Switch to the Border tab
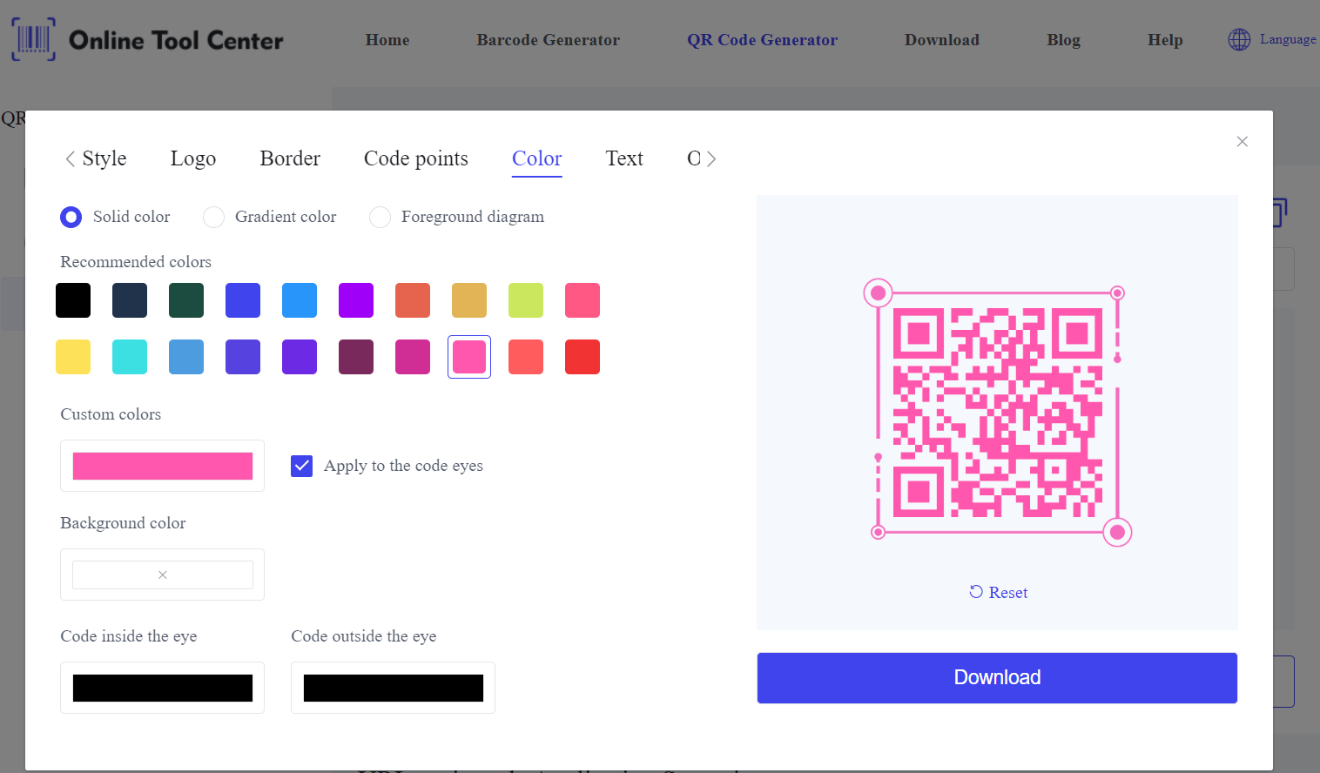 (x=290, y=158)
